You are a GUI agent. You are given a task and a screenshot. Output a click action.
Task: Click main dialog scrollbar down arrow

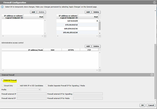tap(155, 100)
